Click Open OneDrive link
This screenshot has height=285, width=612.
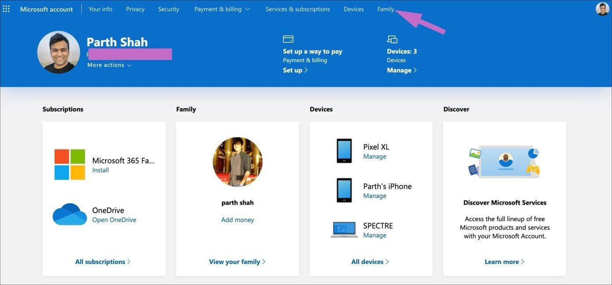[x=114, y=220]
